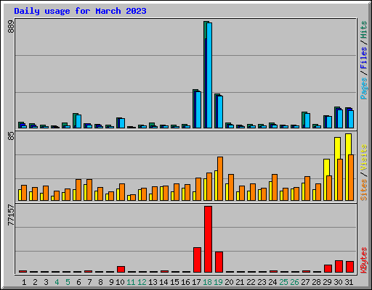Click the green day 4 axis label

point(57,282)
